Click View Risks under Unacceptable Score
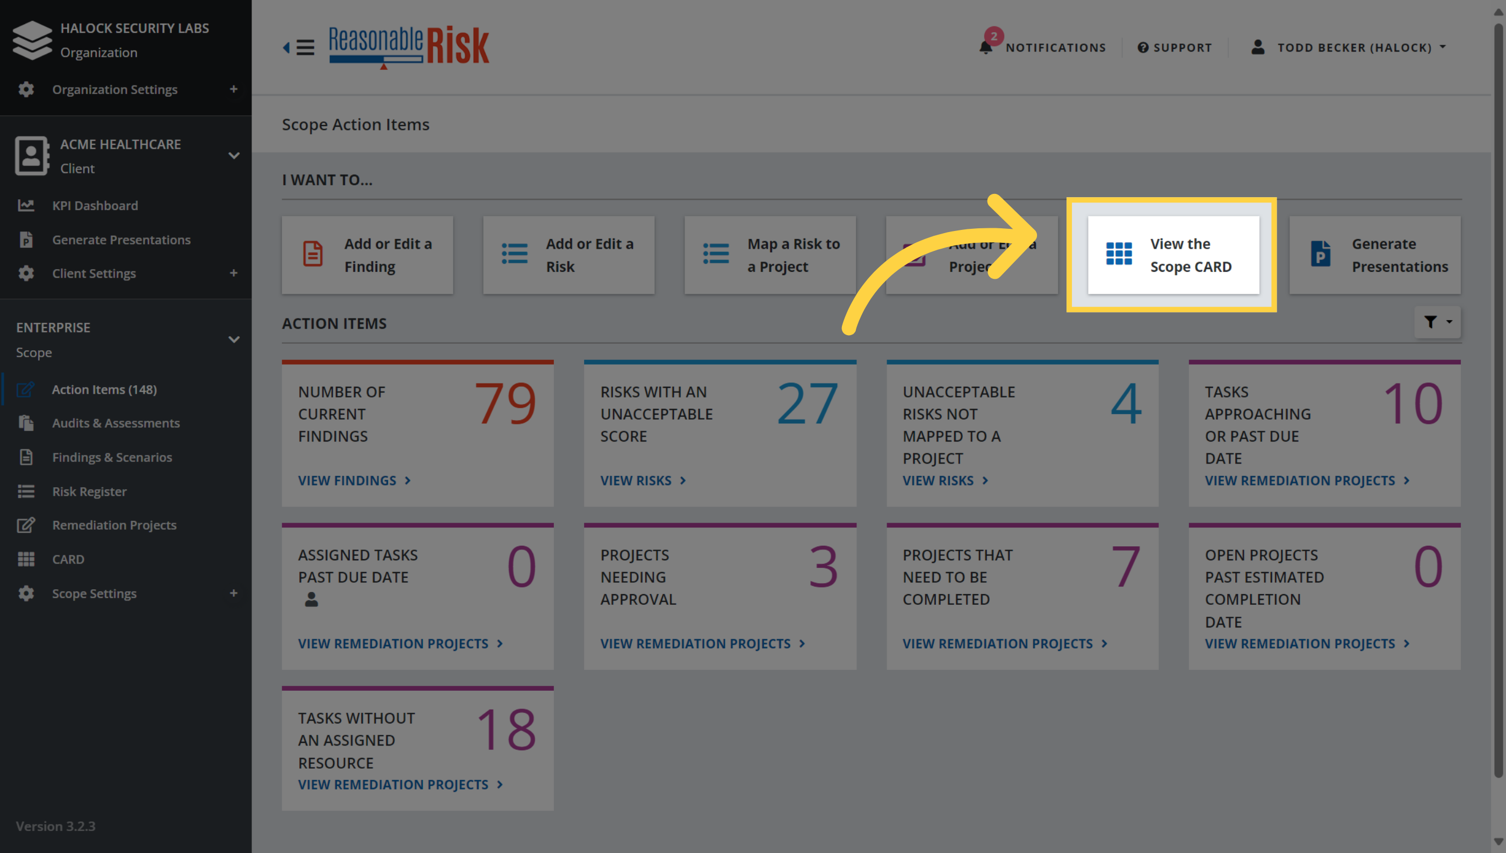This screenshot has height=853, width=1506. pyautogui.click(x=643, y=480)
